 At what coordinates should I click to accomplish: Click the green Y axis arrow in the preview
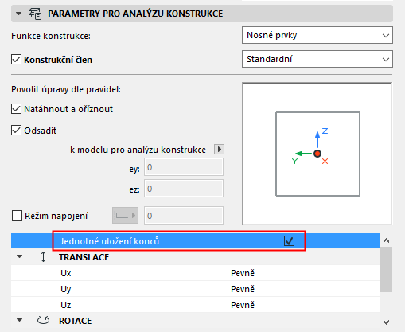(x=304, y=154)
